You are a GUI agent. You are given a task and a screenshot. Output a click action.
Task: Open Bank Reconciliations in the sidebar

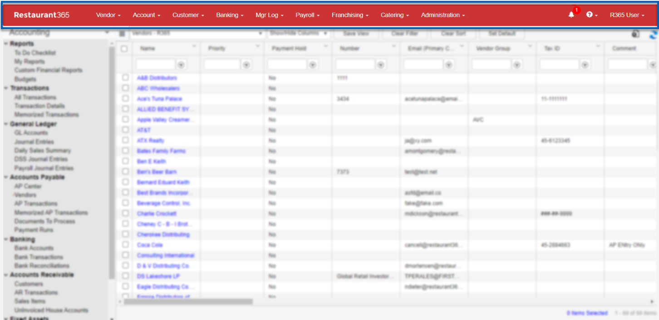point(42,266)
